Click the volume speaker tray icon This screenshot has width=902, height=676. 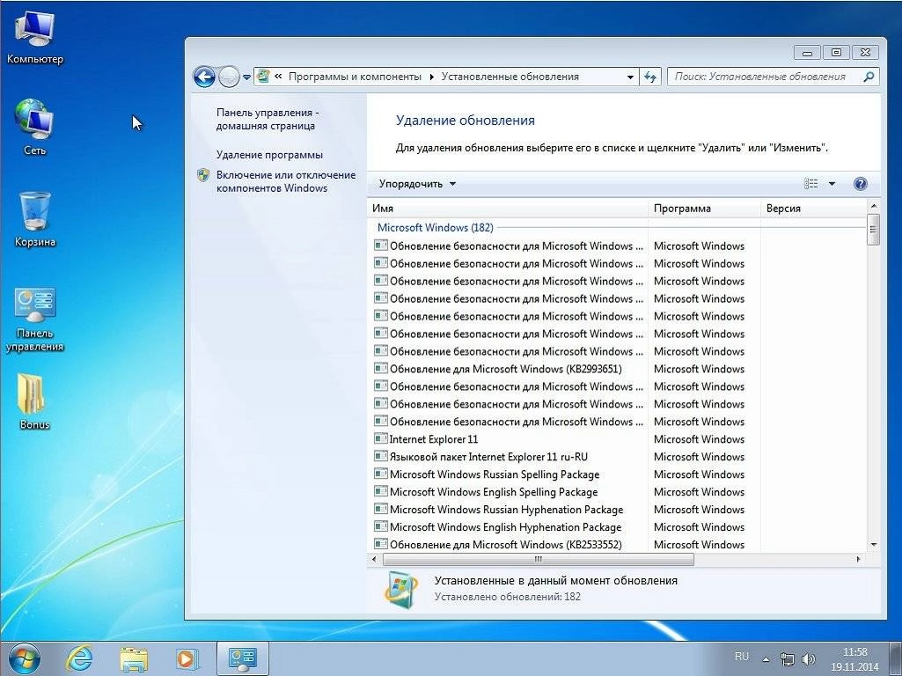(809, 659)
